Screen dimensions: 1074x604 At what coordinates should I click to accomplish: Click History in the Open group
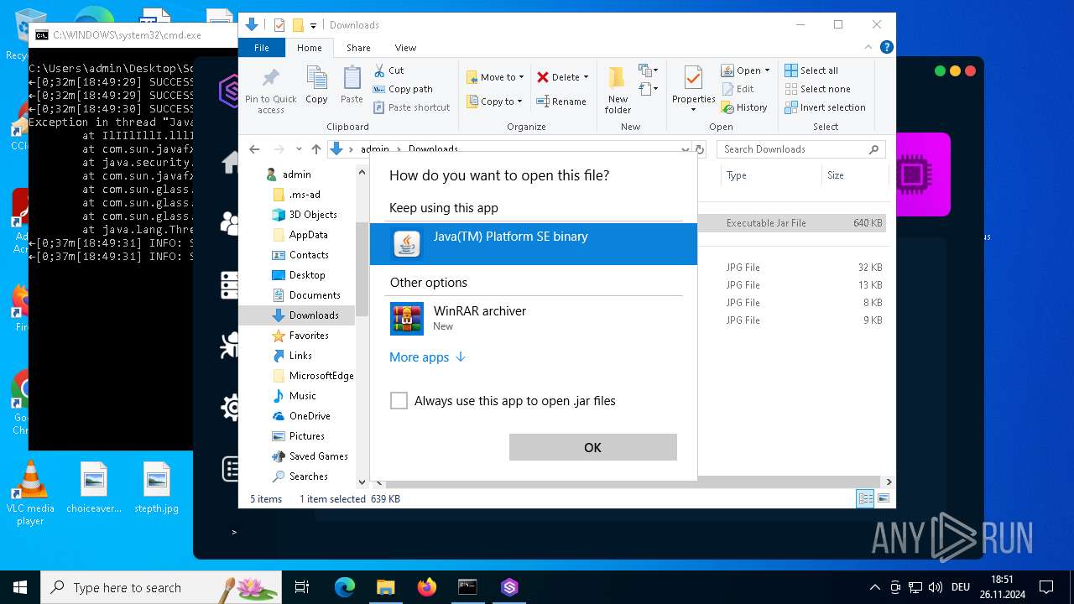[743, 107]
